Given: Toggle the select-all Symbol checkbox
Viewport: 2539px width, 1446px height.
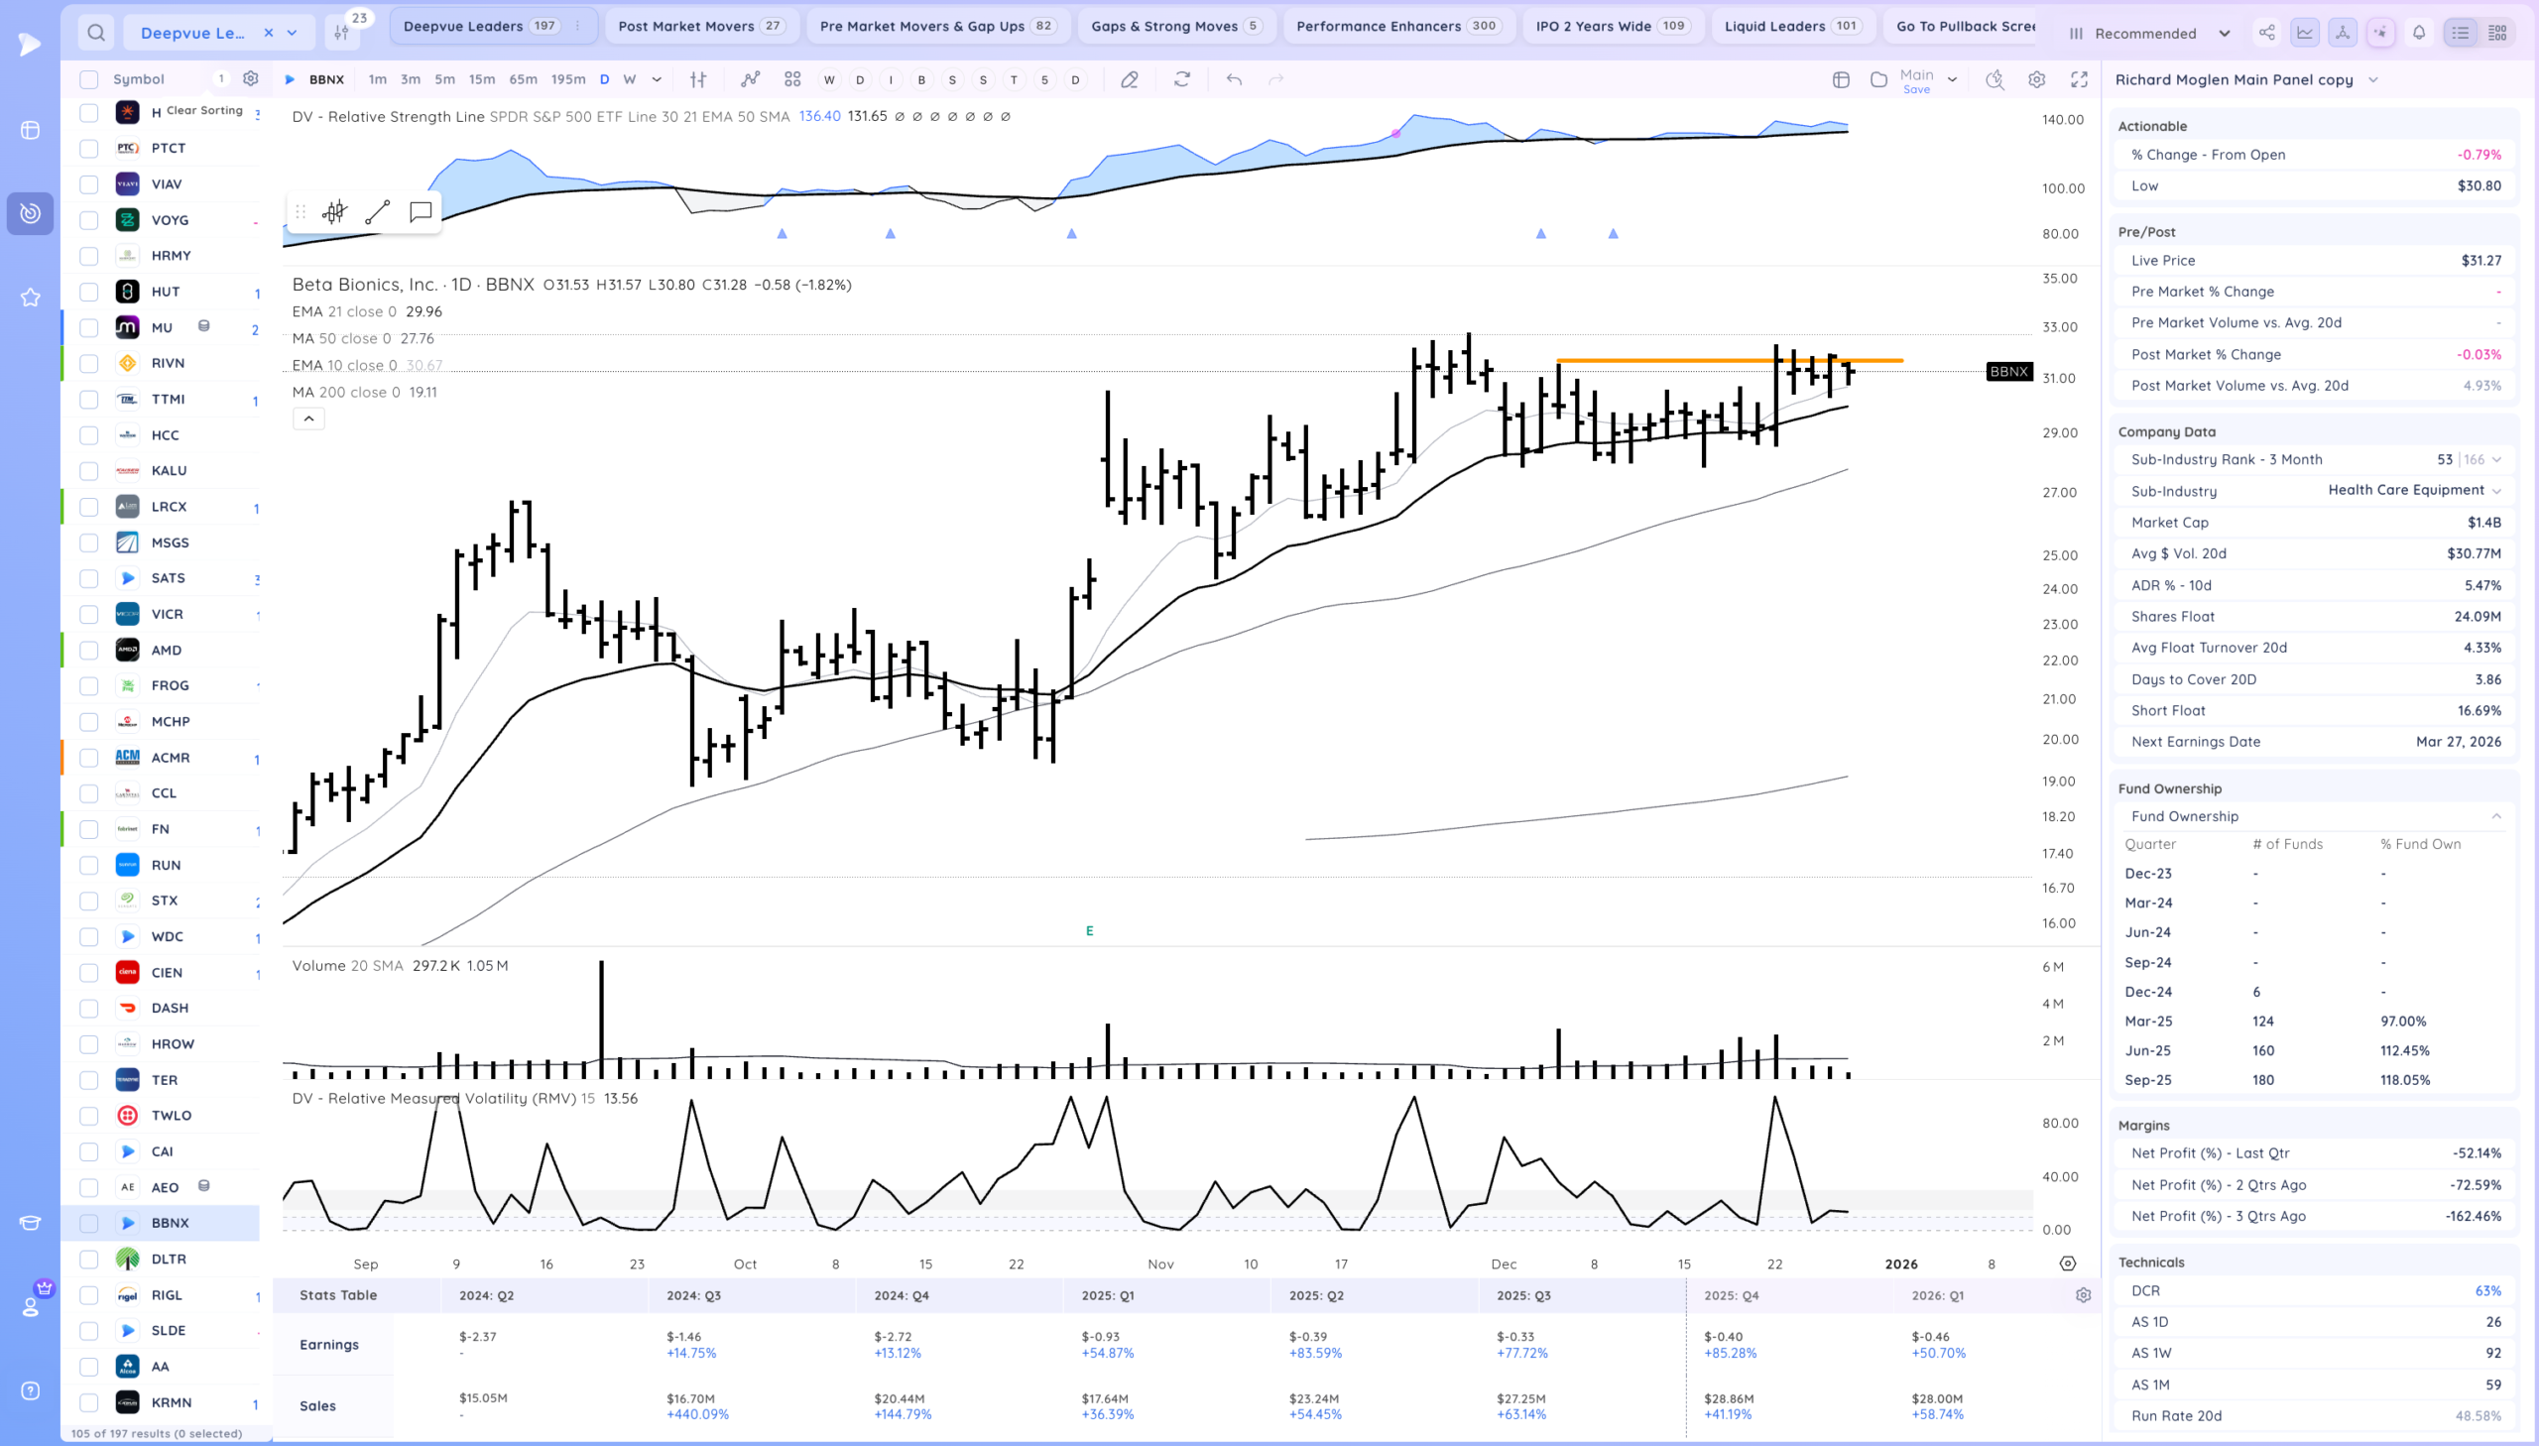Looking at the screenshot, I should pos(89,79).
